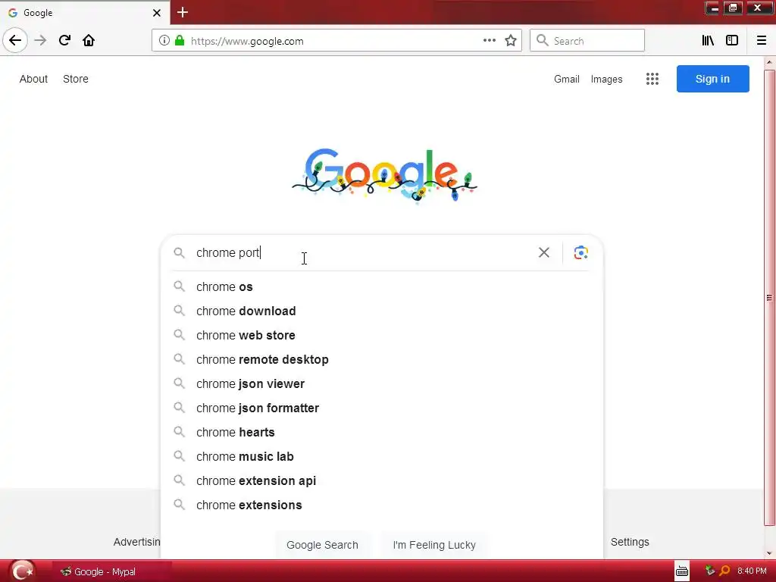Click the forward navigation arrow
The width and height of the screenshot is (776, 582).
pos(41,40)
